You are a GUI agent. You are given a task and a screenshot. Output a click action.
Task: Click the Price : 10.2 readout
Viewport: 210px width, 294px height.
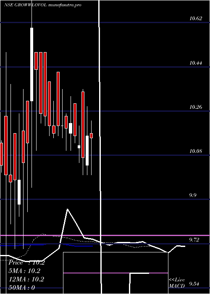26,262
